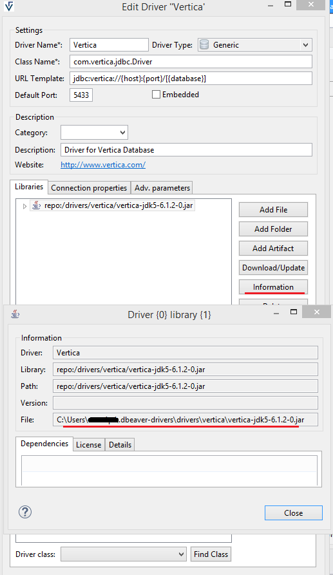Minimize the Edit Driver window
The height and width of the screenshot is (575, 333).
[271, 6]
